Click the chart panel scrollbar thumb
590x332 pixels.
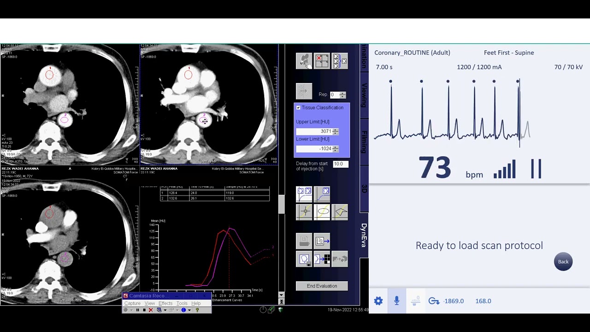(281, 204)
